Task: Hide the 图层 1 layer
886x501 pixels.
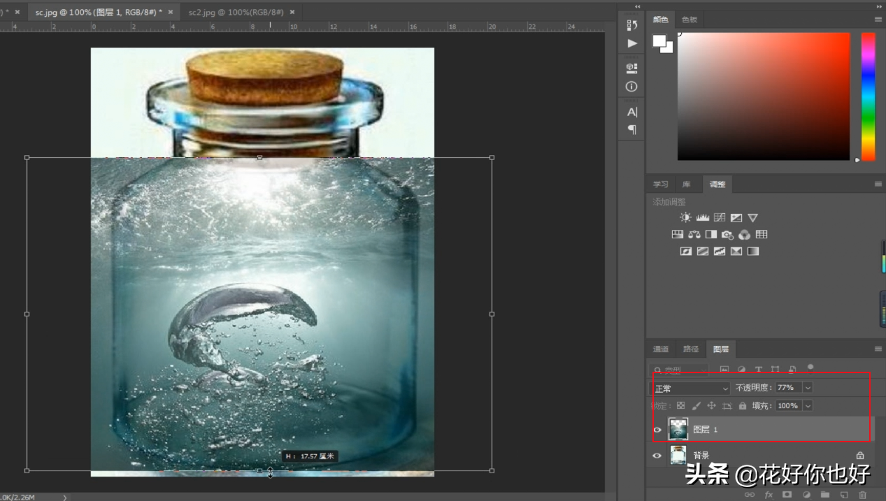Action: (x=657, y=430)
